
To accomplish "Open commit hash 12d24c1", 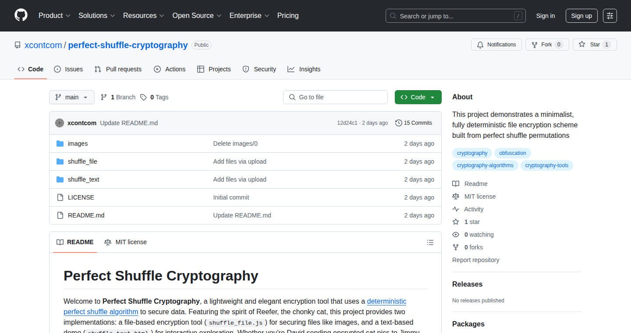I will click(347, 123).
